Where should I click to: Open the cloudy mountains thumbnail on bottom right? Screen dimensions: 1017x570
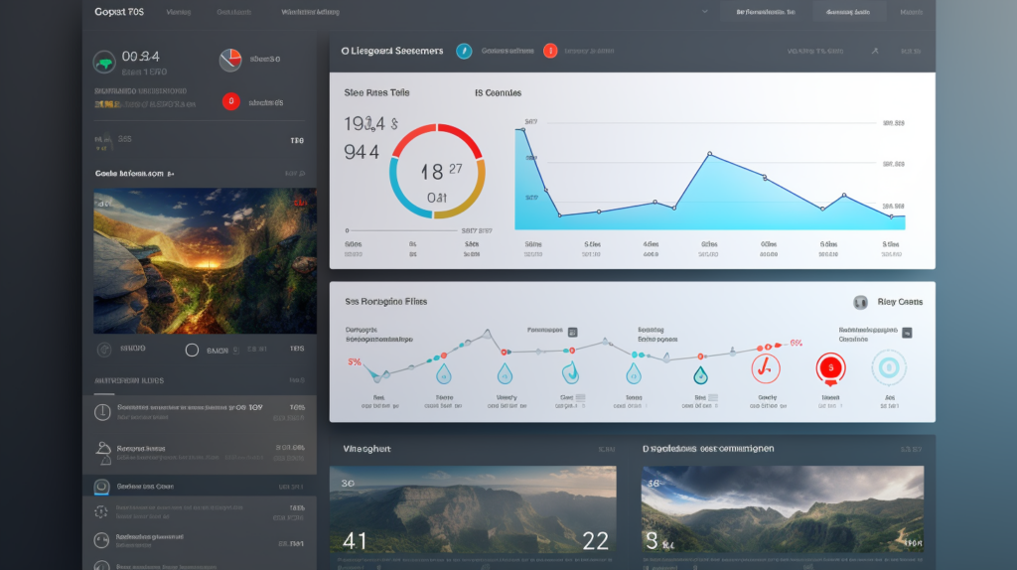[x=783, y=509]
